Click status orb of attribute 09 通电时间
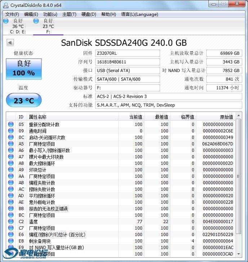248x262 pixels. [11, 131]
